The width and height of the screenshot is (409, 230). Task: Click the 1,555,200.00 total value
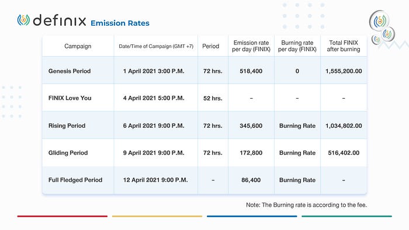344,71
